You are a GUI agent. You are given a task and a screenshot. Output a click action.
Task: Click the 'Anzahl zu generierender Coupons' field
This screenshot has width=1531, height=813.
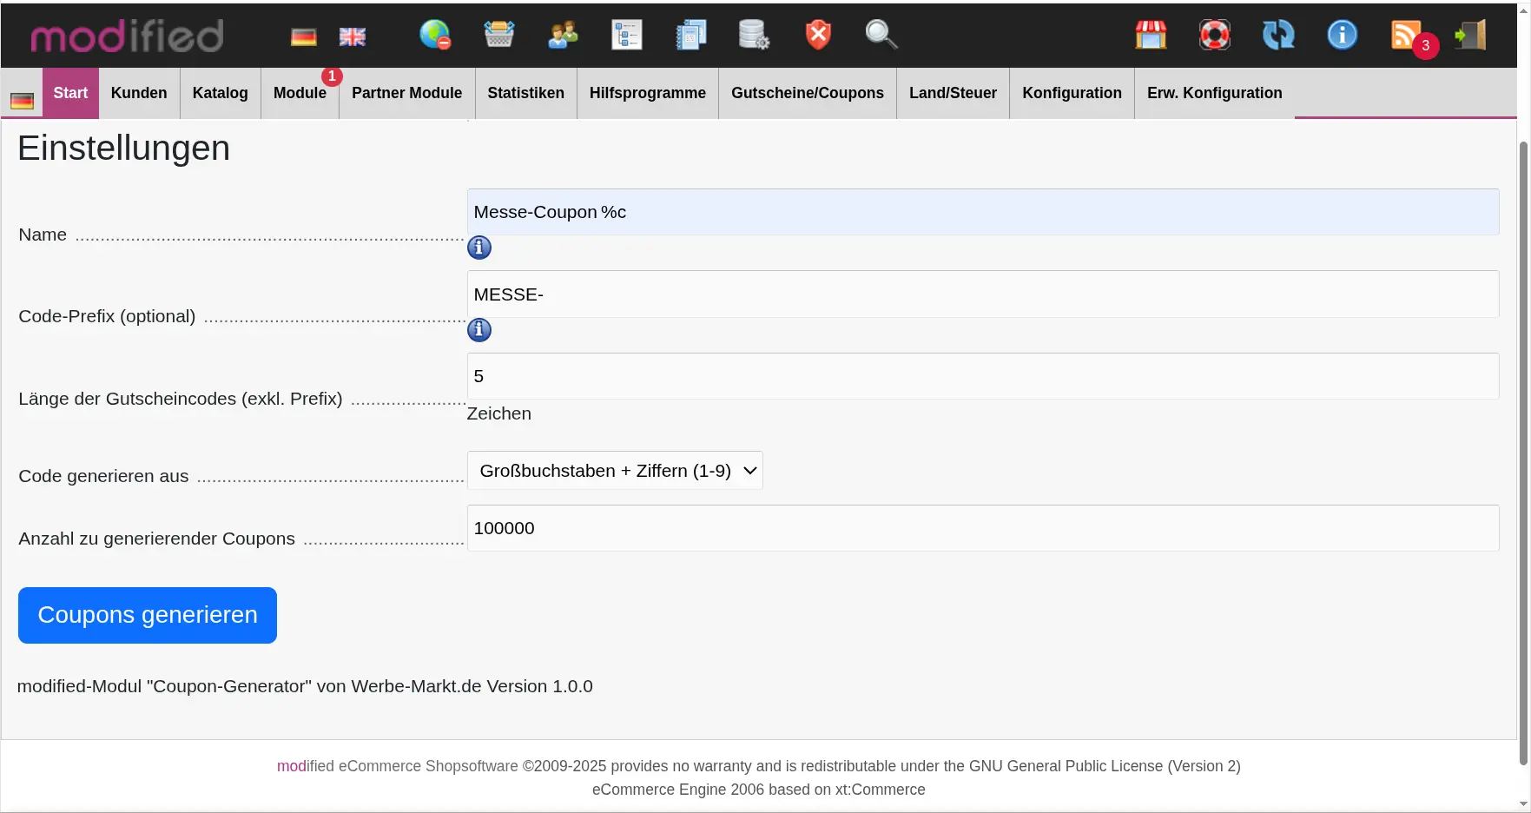[x=982, y=528]
